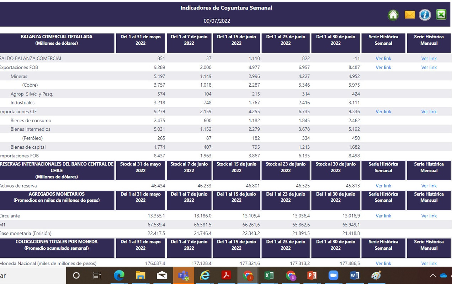Select the Bienes de capital label
The image size is (452, 284).
[28, 147]
